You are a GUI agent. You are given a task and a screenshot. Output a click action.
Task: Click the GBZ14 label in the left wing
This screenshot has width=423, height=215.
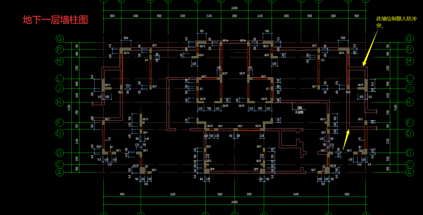[x=126, y=53]
